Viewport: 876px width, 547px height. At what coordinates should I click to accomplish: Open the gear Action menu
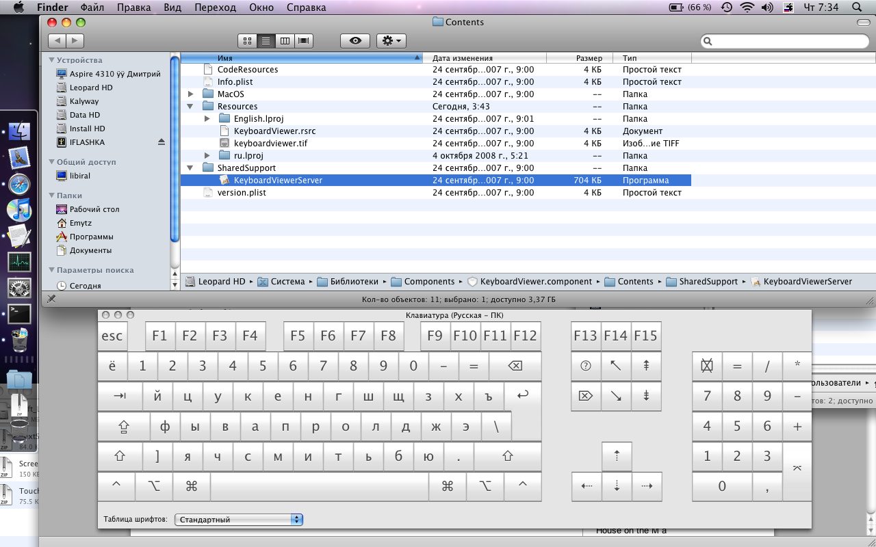(391, 41)
